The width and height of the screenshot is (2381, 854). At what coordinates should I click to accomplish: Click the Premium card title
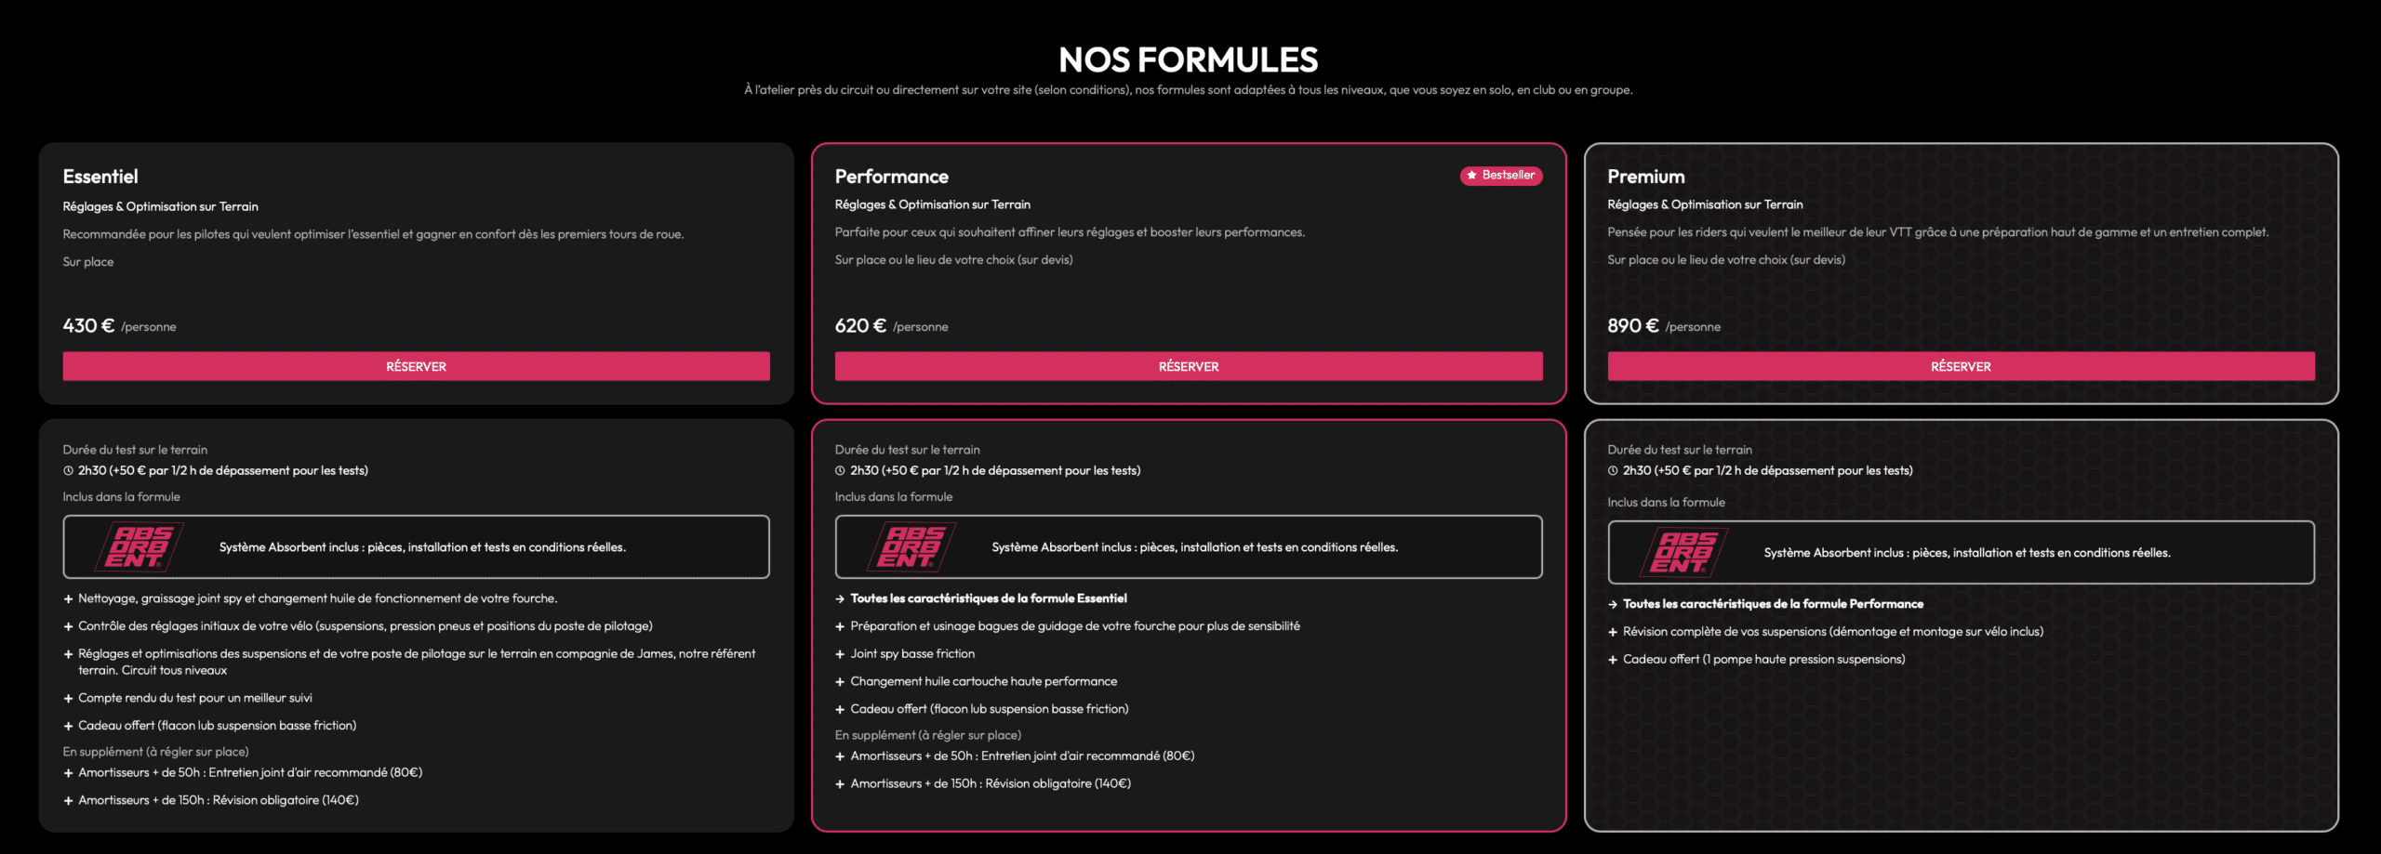coord(1645,177)
